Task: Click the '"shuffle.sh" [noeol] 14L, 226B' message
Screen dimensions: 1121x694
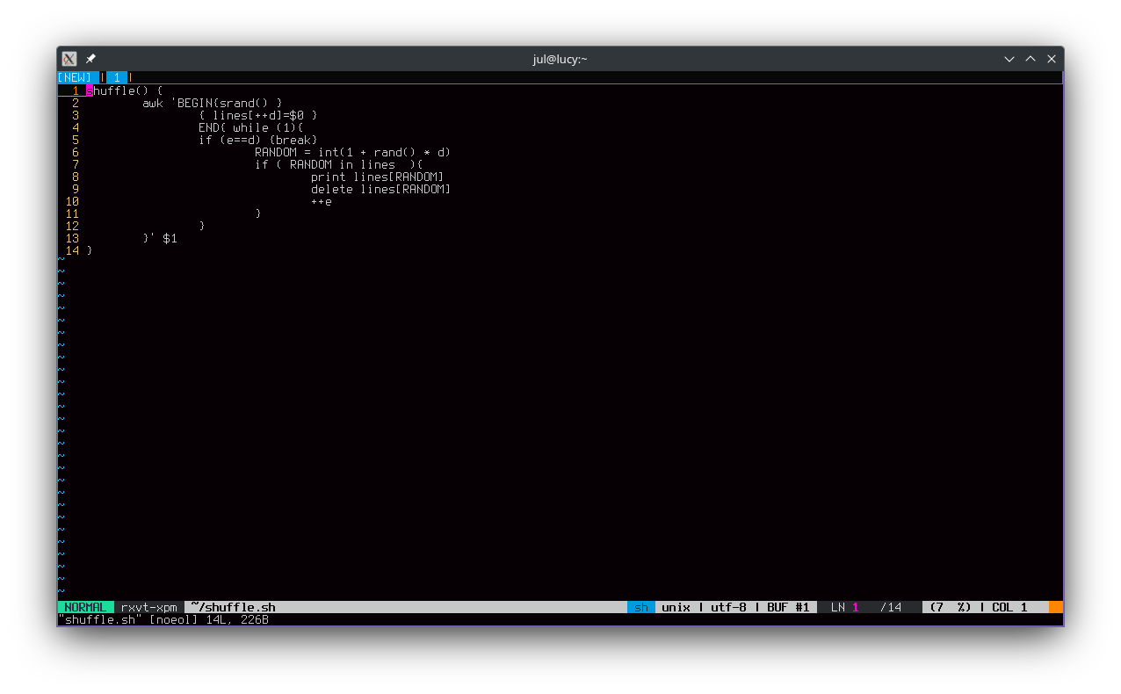Action: tap(163, 619)
